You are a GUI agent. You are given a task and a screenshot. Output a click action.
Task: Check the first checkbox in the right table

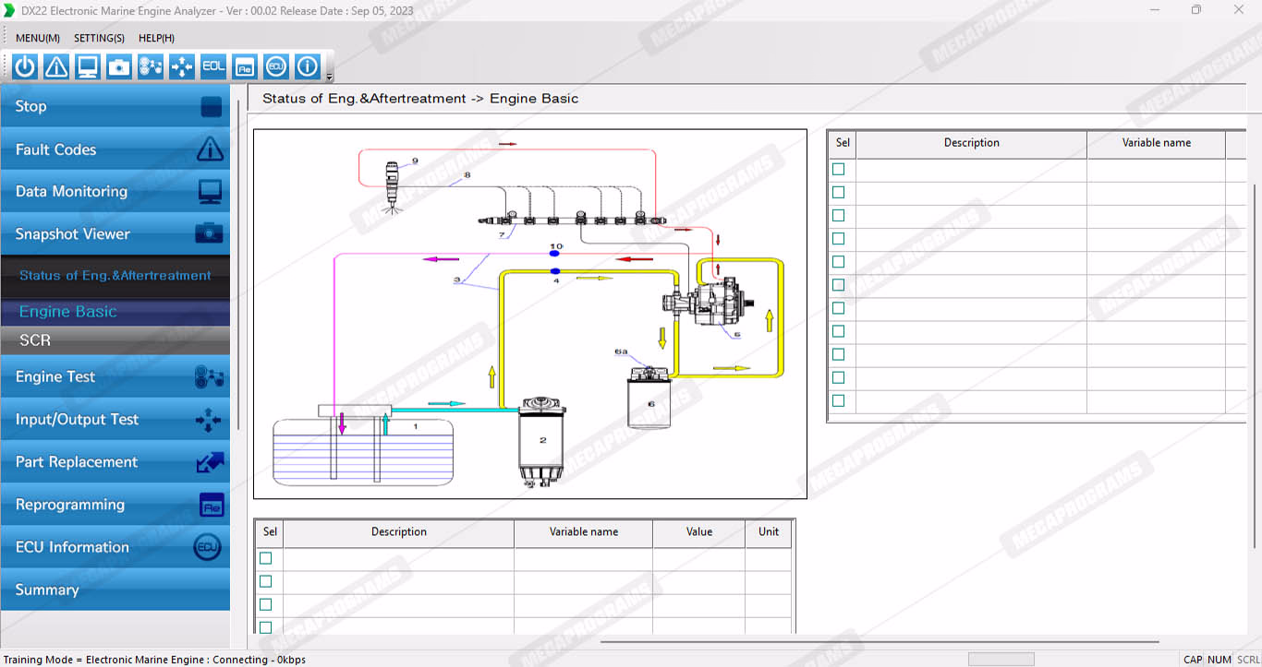point(839,170)
